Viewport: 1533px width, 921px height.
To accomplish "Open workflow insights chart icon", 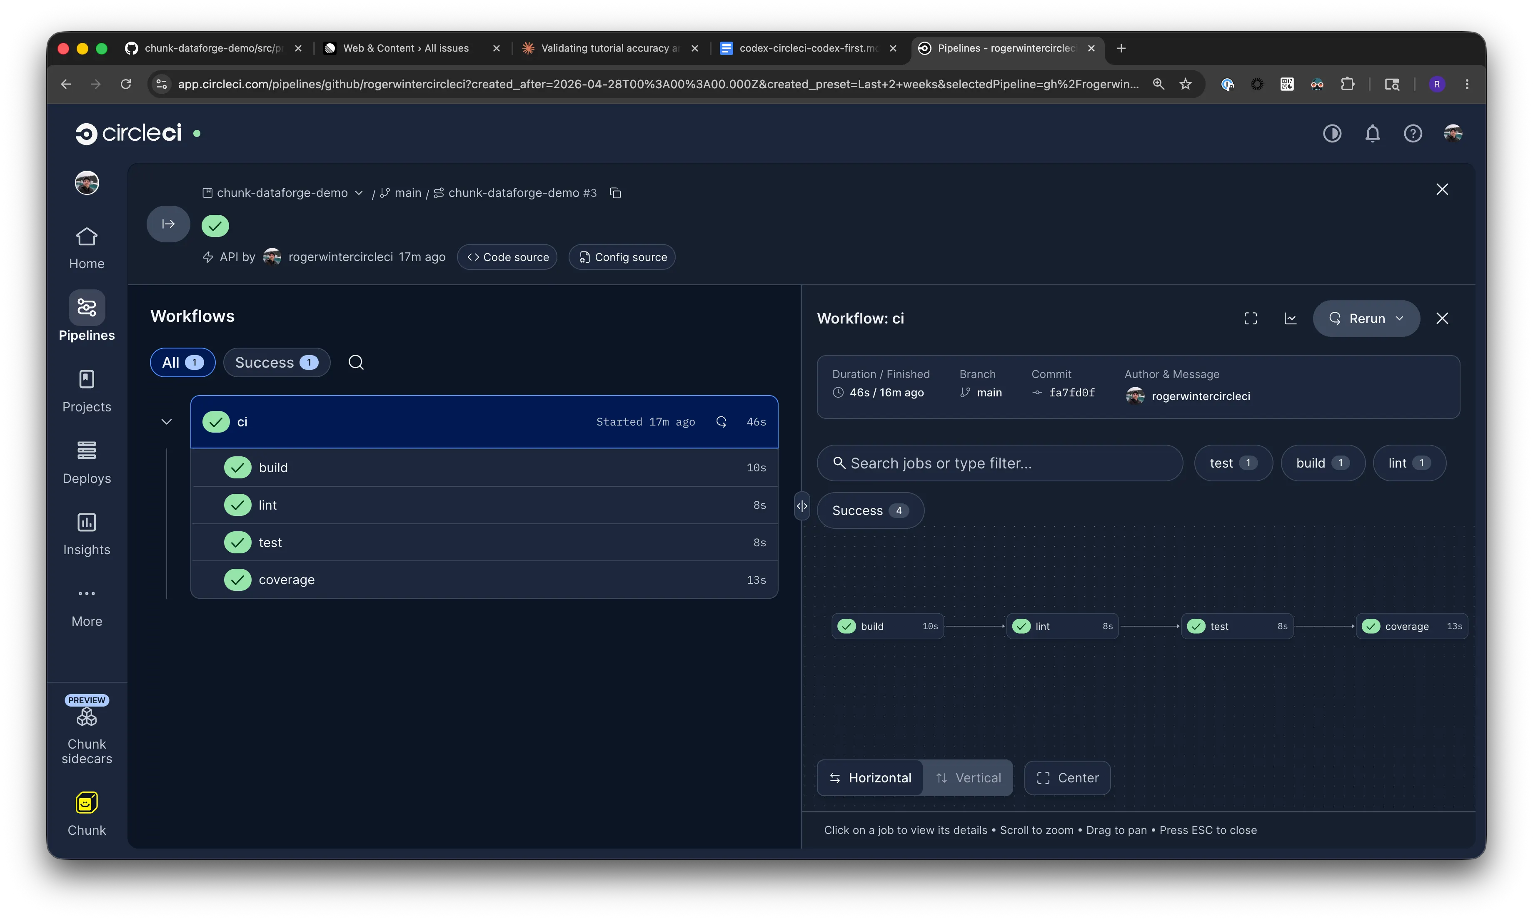I will click(1290, 319).
